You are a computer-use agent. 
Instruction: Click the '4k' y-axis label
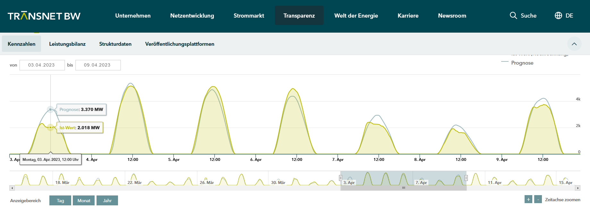click(578, 99)
